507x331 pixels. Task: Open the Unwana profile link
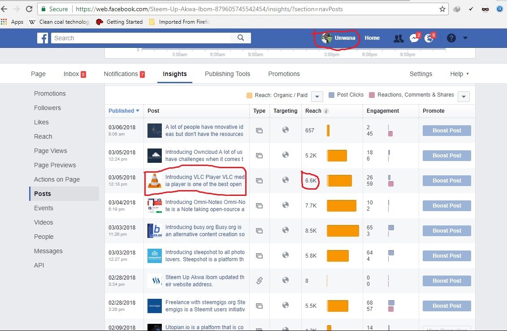click(x=338, y=38)
